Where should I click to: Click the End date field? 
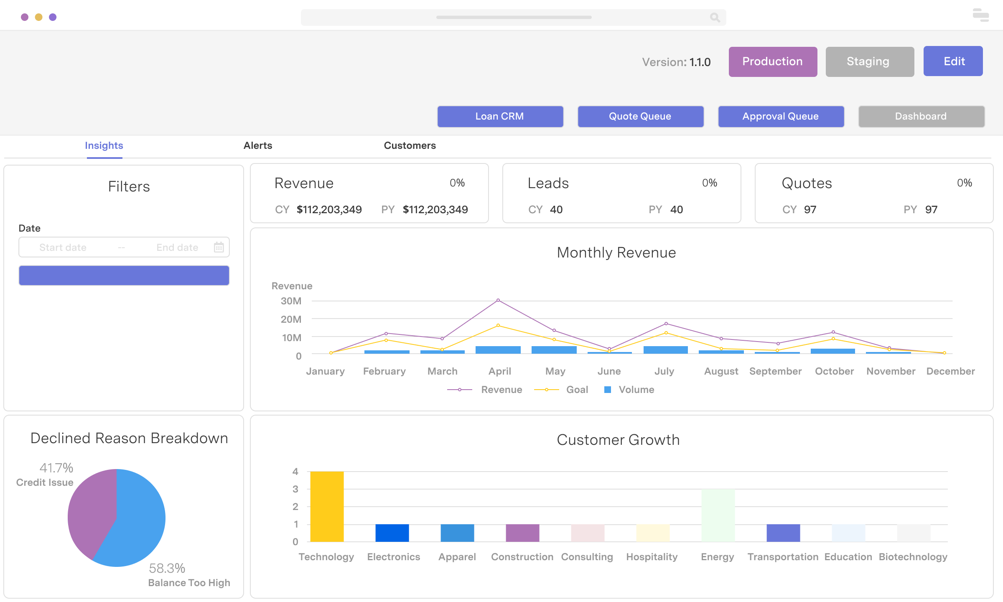click(177, 247)
